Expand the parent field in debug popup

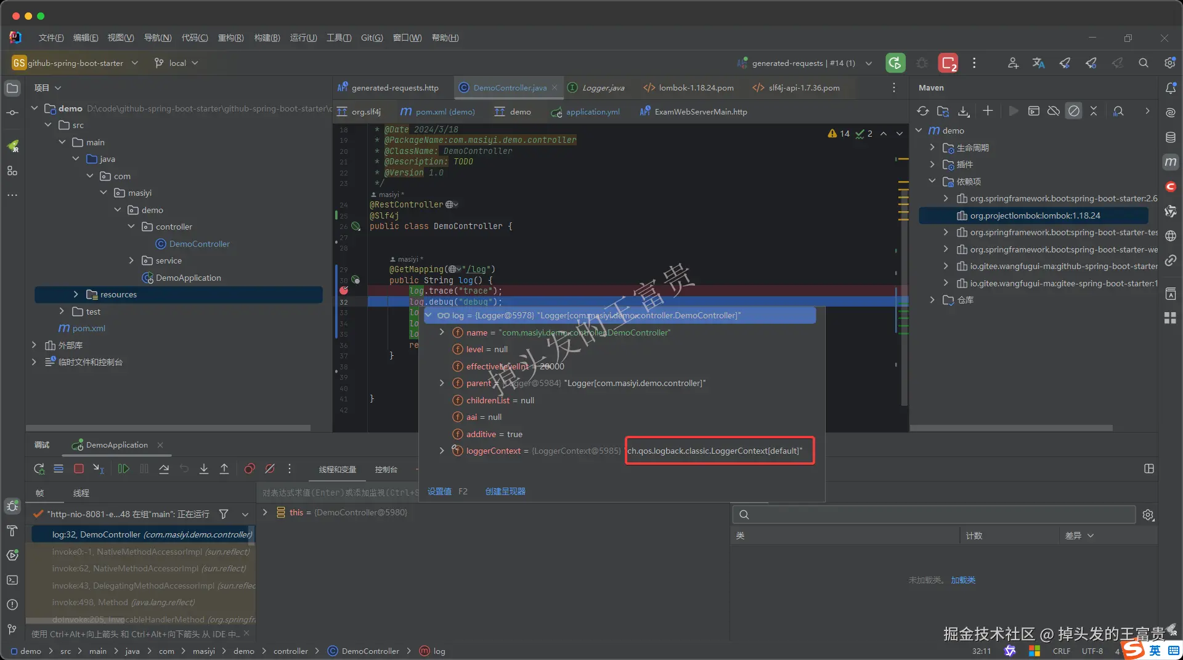pos(442,383)
